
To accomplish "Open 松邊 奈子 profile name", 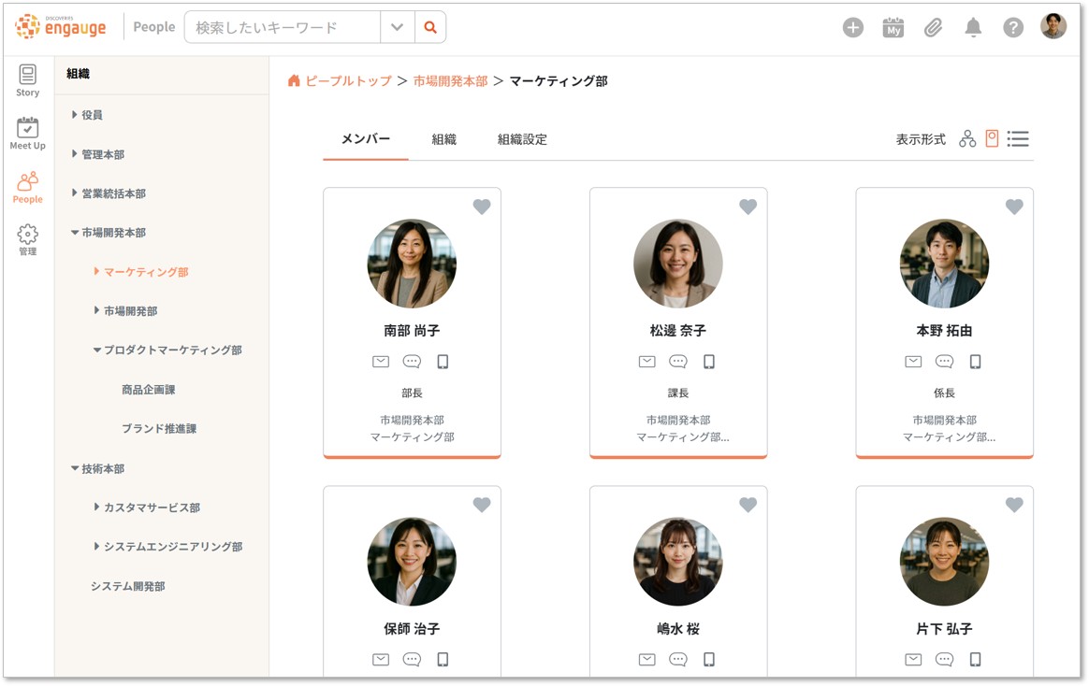I will pyautogui.click(x=678, y=331).
